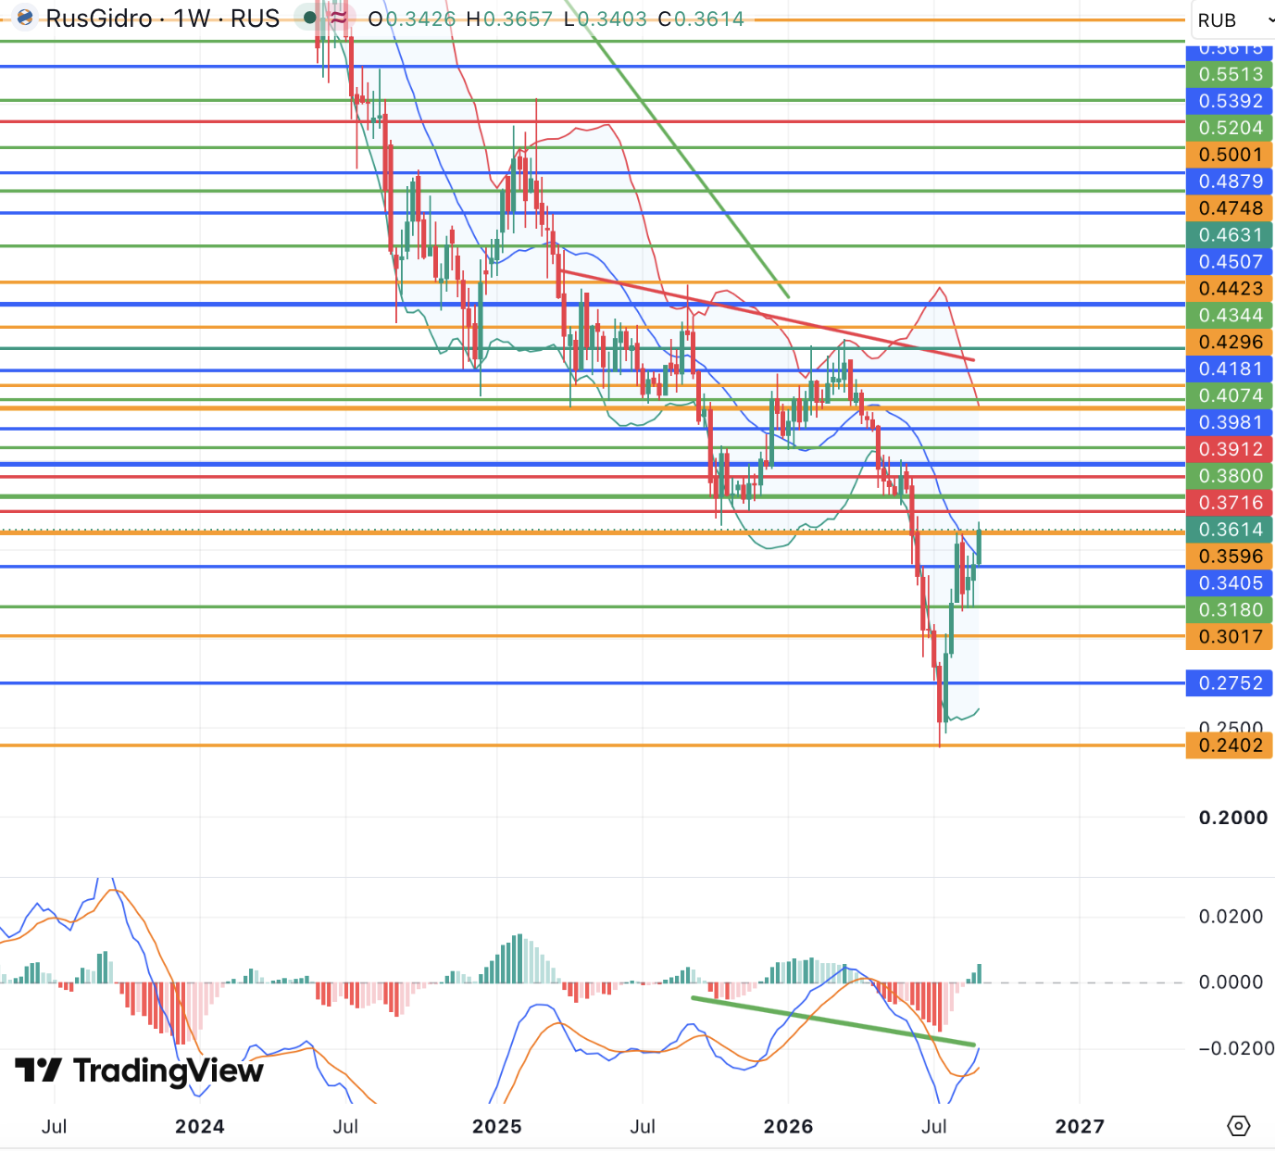Click the 2024 label on the time axis
The width and height of the screenshot is (1275, 1151).
click(x=200, y=1127)
